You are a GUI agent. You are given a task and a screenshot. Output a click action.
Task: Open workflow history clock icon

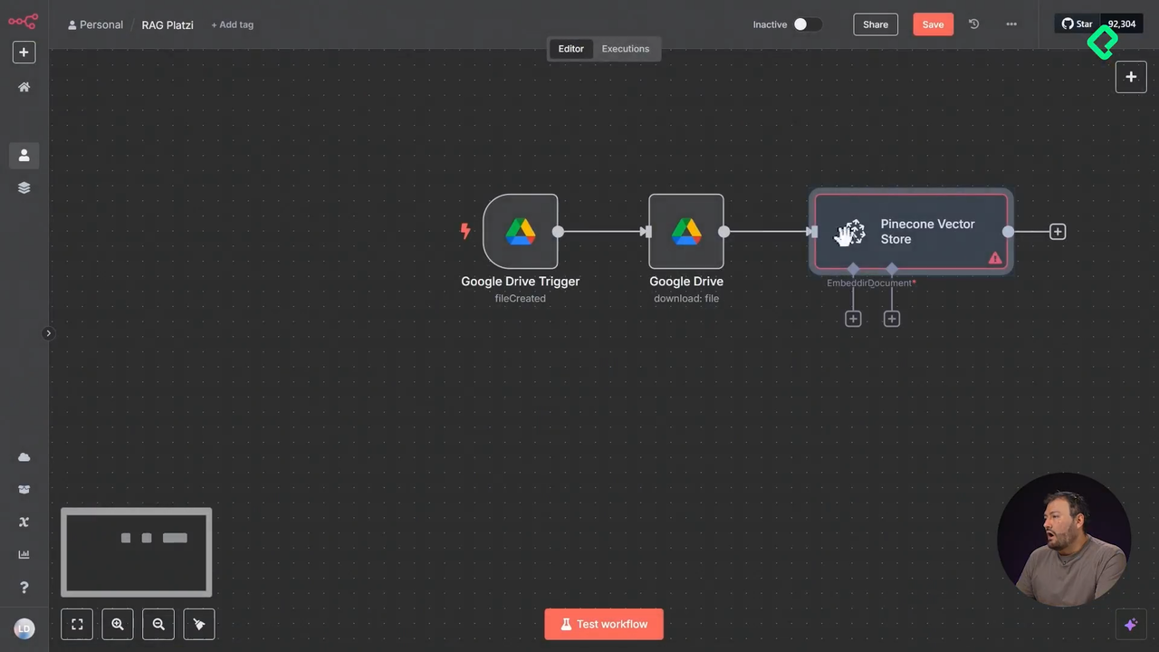point(974,24)
